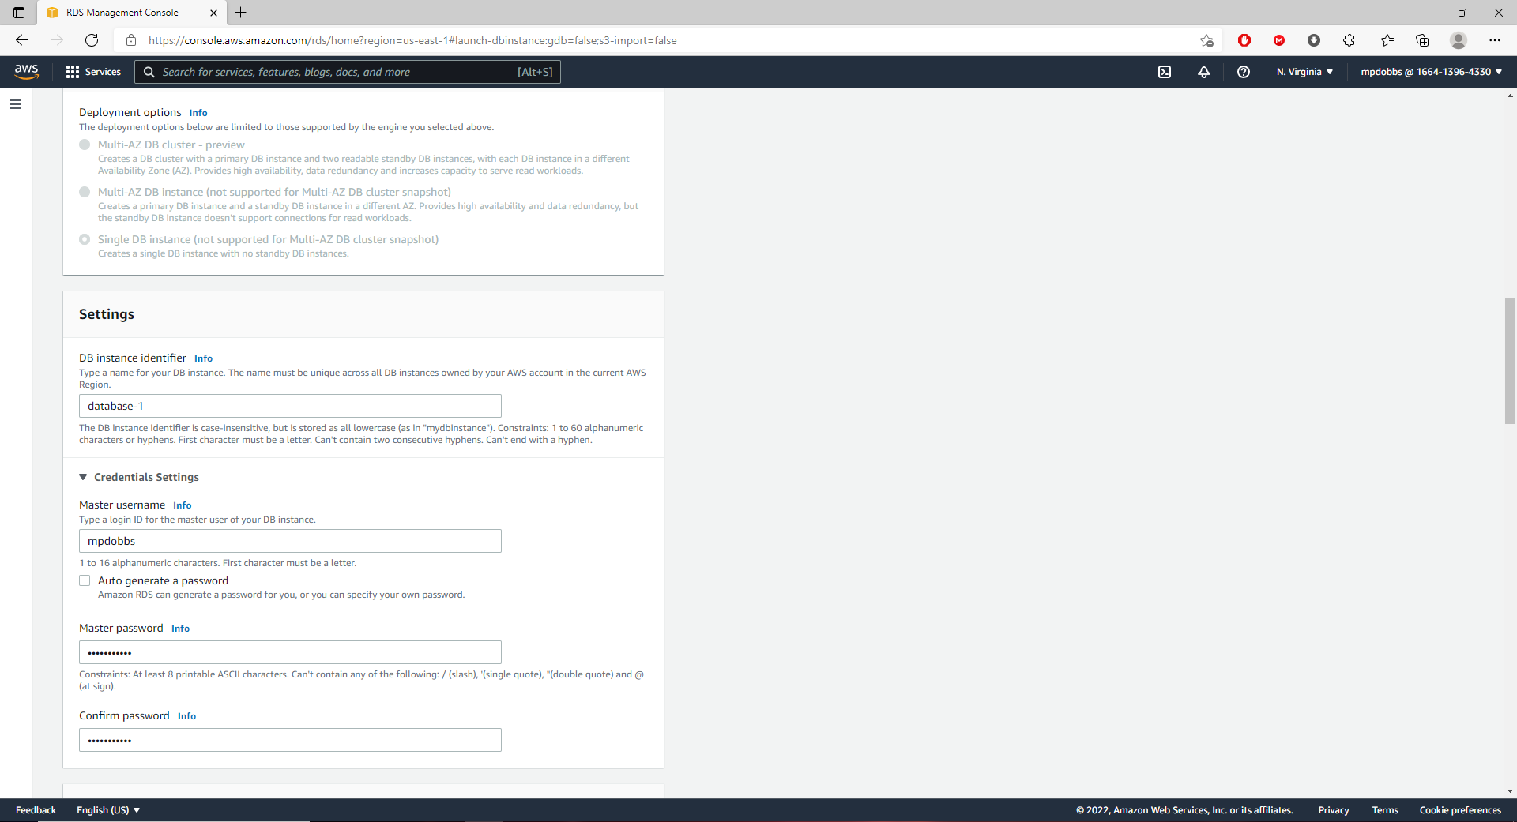This screenshot has height=822, width=1517.
Task: Click the AWS logo home icon
Action: click(26, 72)
